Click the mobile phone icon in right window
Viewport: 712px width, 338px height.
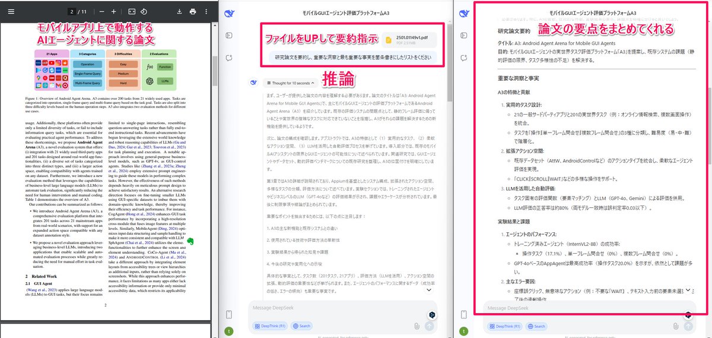463,314
